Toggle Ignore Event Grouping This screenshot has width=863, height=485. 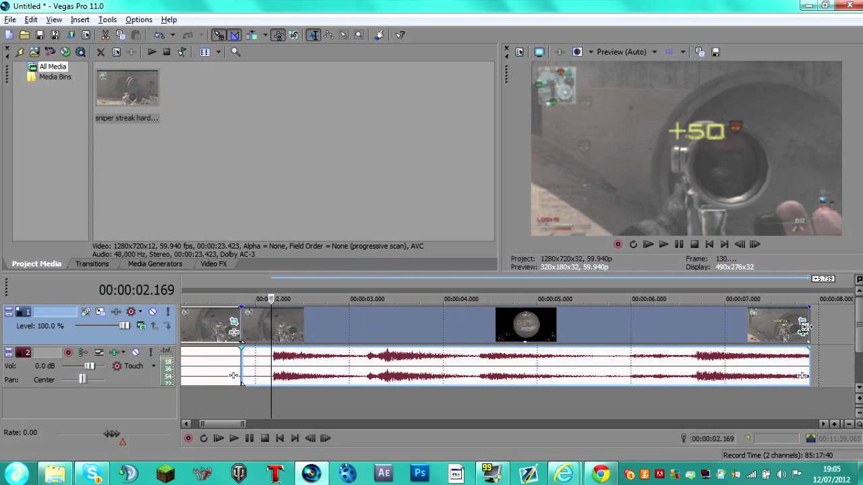click(x=293, y=35)
